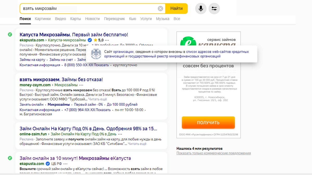Click the Капуста-микрозаймы breadcrumb link
Viewport: 312px width, 175px height.
(67, 40)
